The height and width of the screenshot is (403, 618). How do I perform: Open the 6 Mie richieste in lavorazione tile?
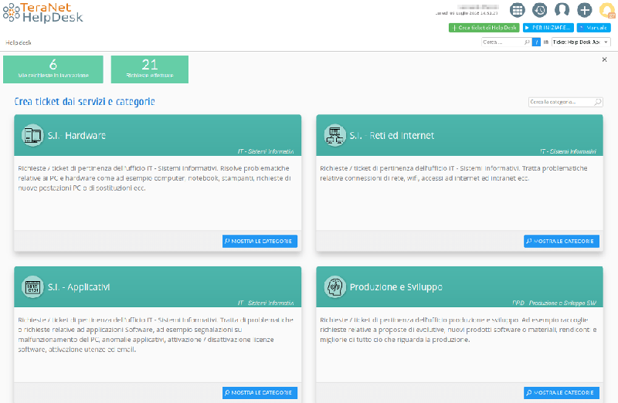click(53, 69)
